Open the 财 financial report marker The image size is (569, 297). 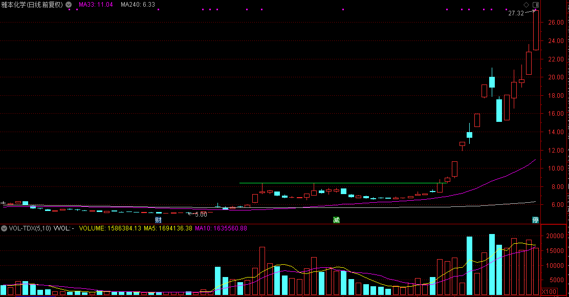[158, 220]
